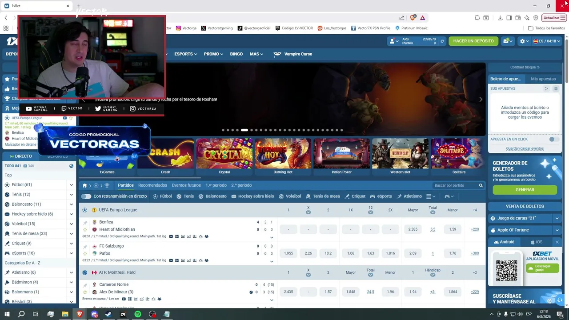Screen dimensions: 569x320
Task: Open the Steam icon in the taskbar
Action: tap(108, 314)
